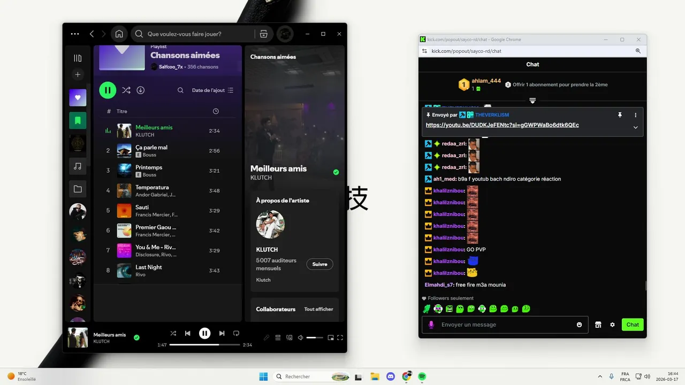Open the music note playlist in the sidebar

[x=78, y=166]
